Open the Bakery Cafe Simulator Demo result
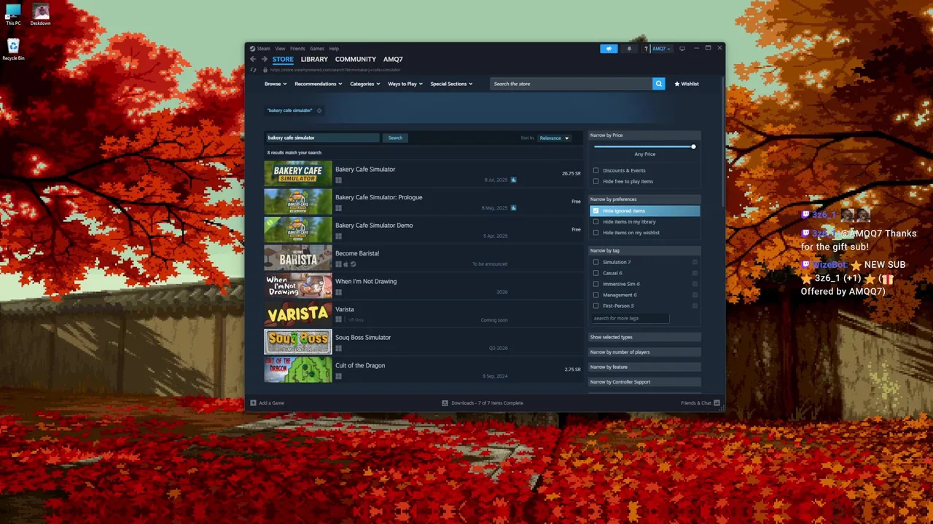The image size is (933, 524). point(423,230)
